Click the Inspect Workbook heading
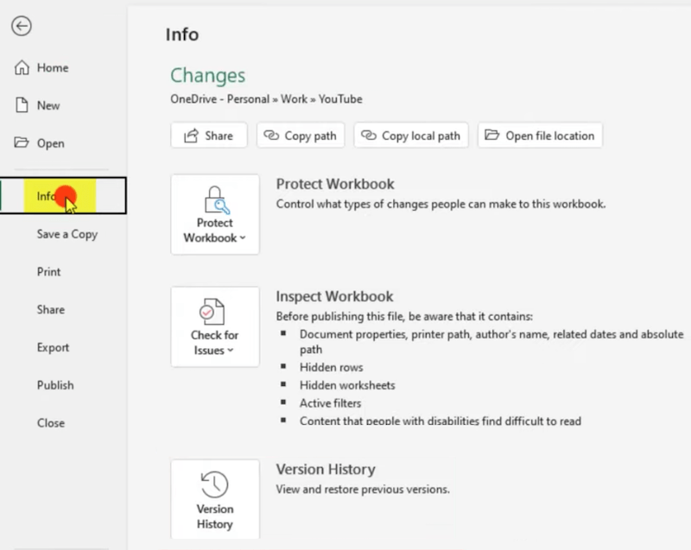Image resolution: width=691 pixels, height=550 pixels. point(334,296)
